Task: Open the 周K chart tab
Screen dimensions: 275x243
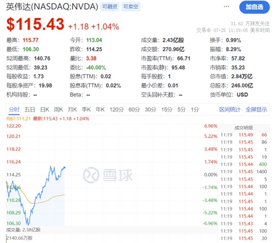Action: 58,109
